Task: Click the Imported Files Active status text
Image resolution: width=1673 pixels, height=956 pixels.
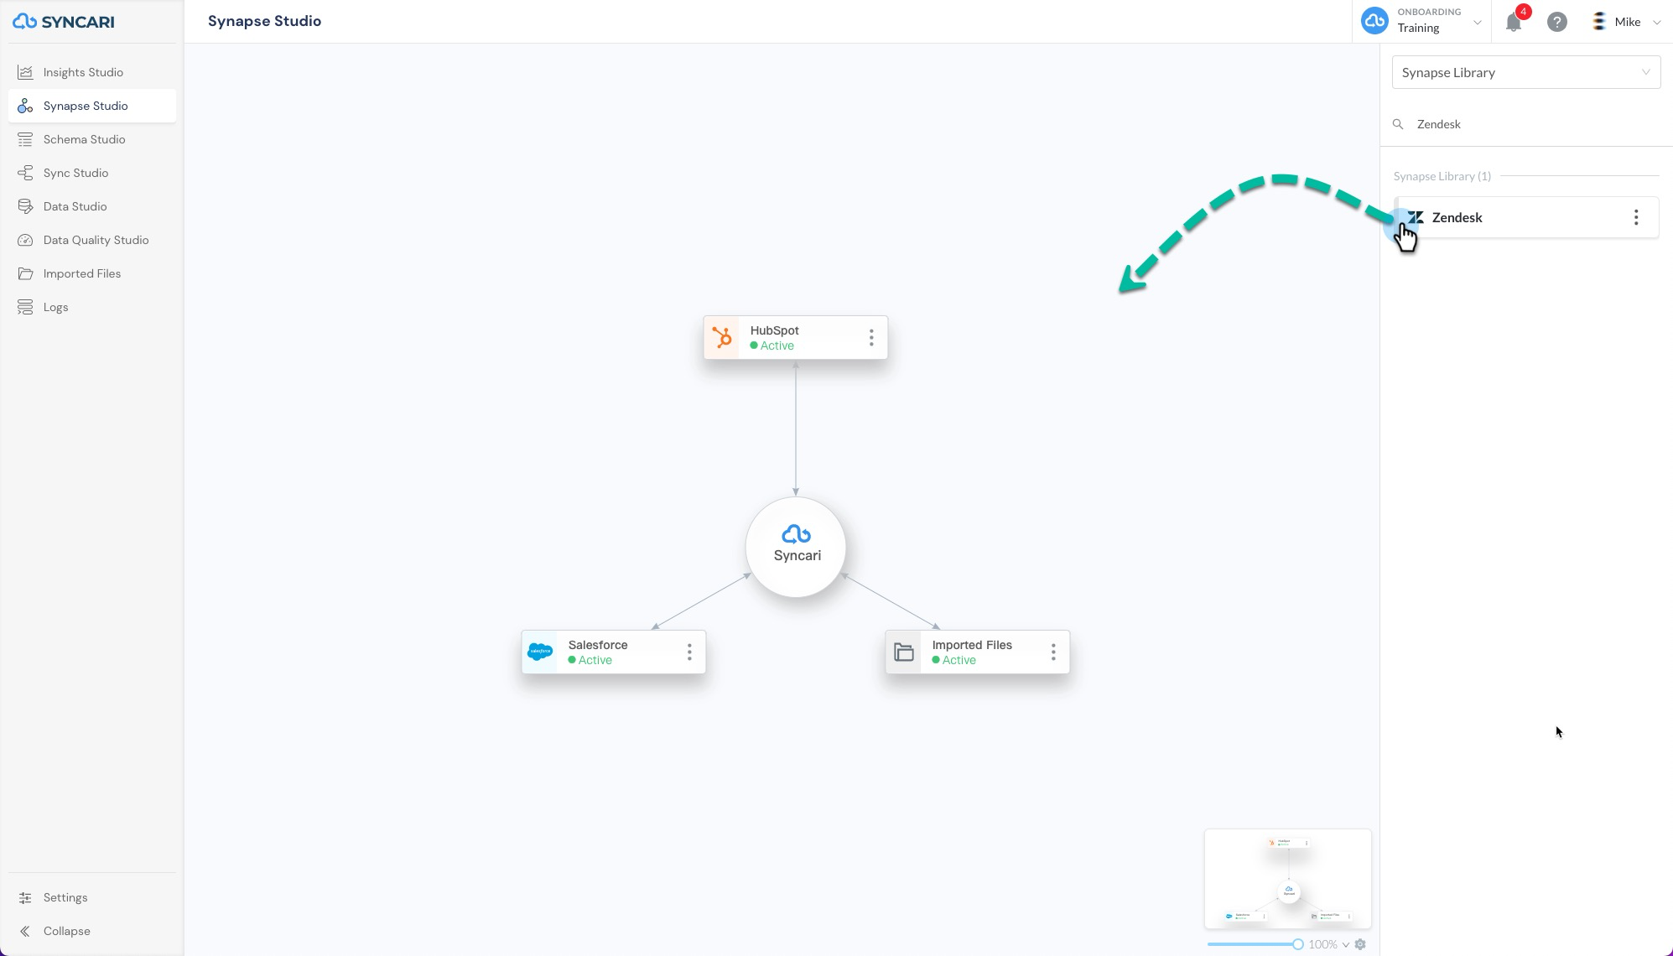Action: pyautogui.click(x=959, y=660)
